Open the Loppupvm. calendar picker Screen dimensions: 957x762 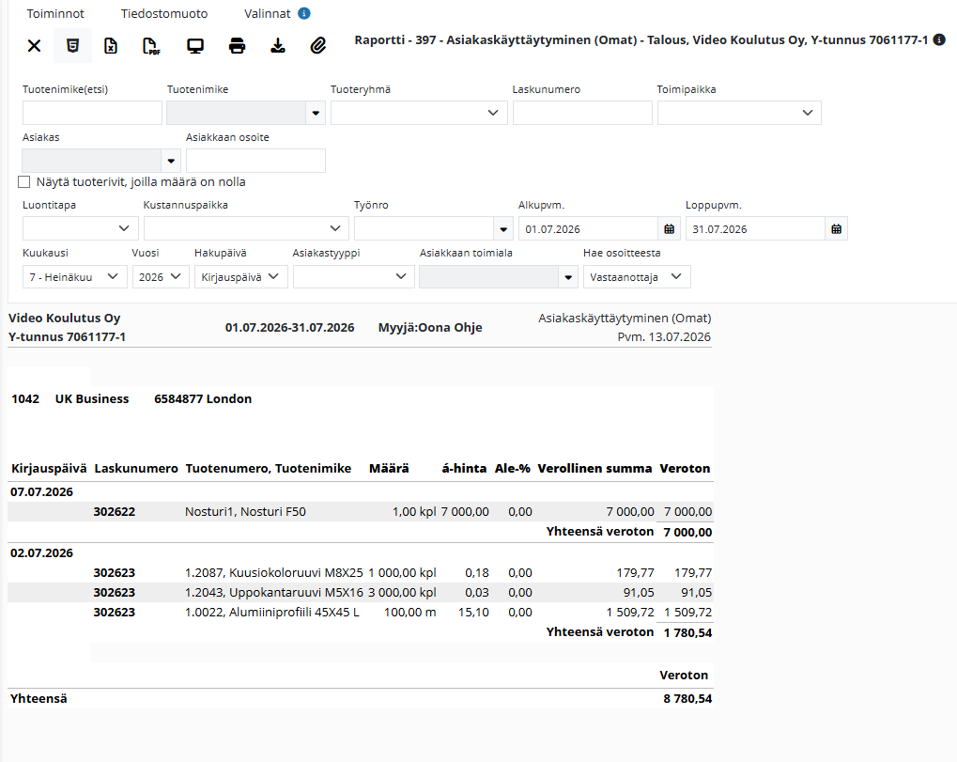[836, 229]
